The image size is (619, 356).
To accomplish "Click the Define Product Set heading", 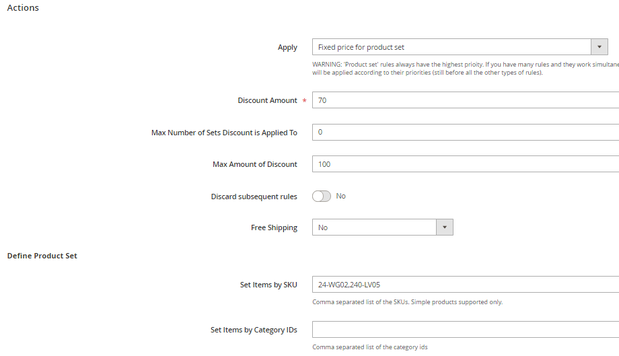I will (x=42, y=256).
